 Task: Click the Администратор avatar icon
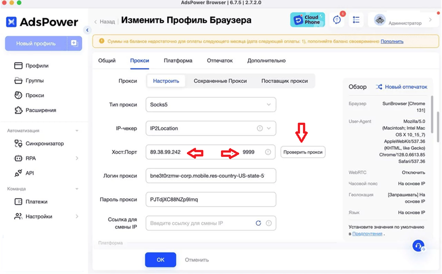tap(380, 20)
